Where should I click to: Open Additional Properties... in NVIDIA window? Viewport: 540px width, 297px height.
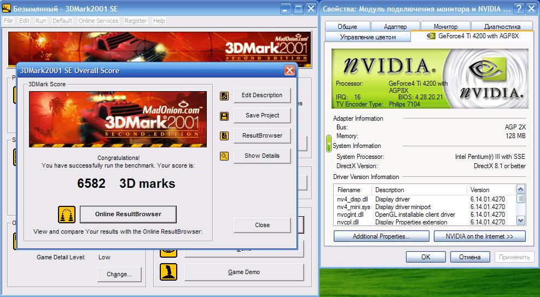[x=381, y=236]
